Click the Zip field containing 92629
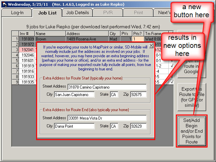The height and width of the screenshot is (162, 216). pos(138,126)
